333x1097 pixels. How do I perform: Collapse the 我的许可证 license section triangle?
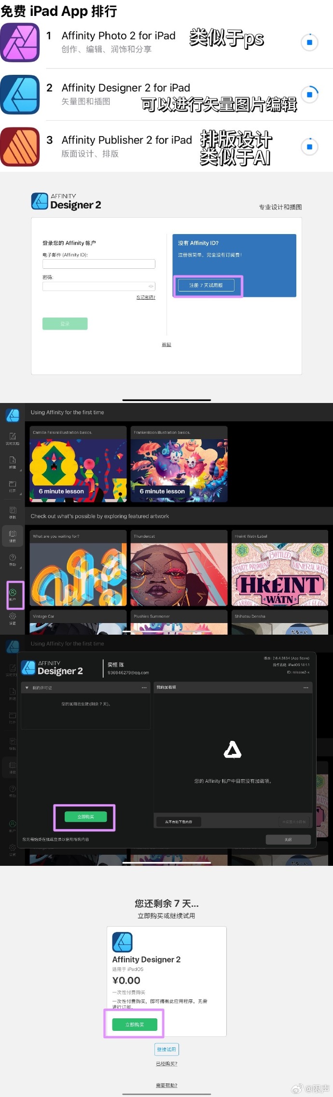click(x=27, y=688)
